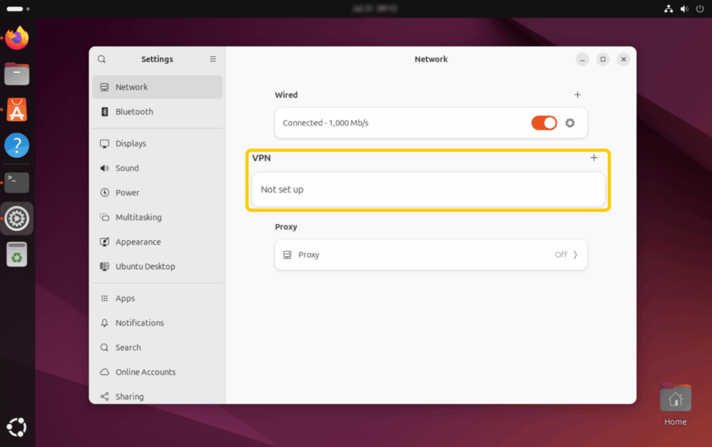
Task: Open Terminal from the dock
Action: coord(17,182)
